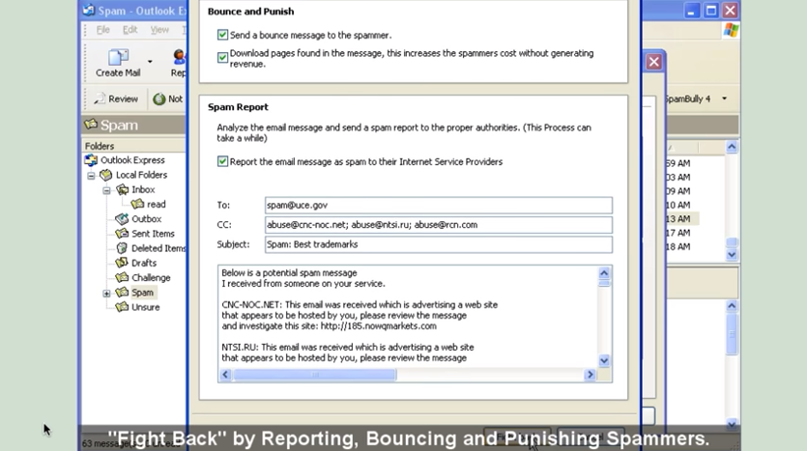Click the spam report message body text
The width and height of the screenshot is (807, 451).
pyautogui.click(x=408, y=316)
